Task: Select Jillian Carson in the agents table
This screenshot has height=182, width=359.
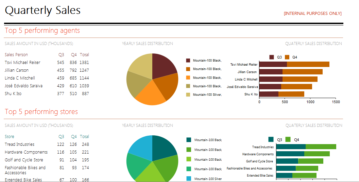Action: [x=17, y=70]
